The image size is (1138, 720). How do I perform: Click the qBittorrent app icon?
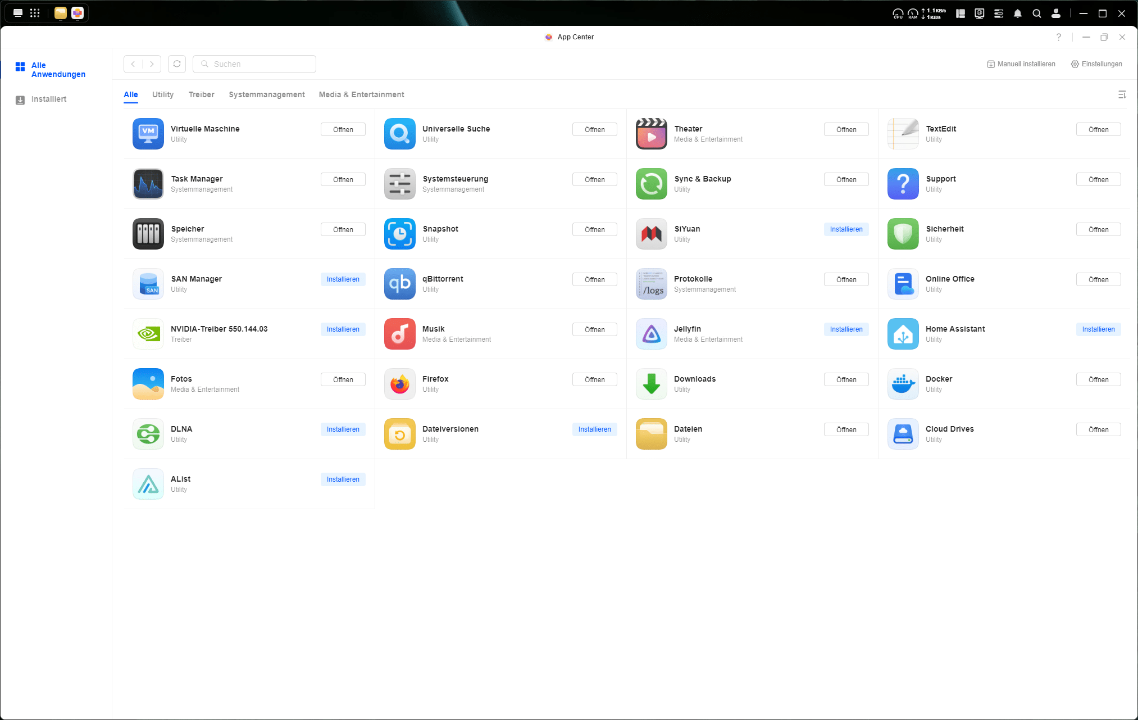tap(399, 284)
